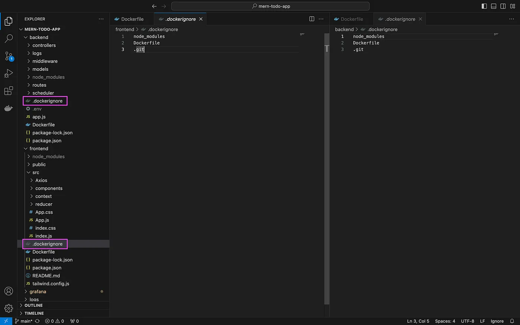Click the left editor minimap
Viewport: 520px width, 325px height.
coord(302,34)
